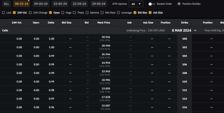Open the ATM Options dropdown
Image resolution: width=224 pixels, height=113 pixels.
(x=136, y=4)
